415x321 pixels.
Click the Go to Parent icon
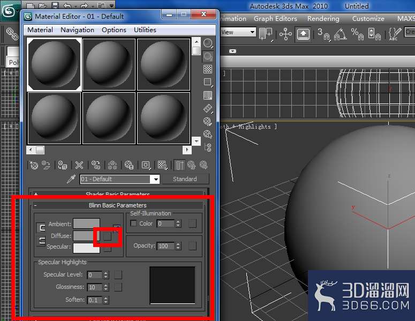tap(192, 165)
